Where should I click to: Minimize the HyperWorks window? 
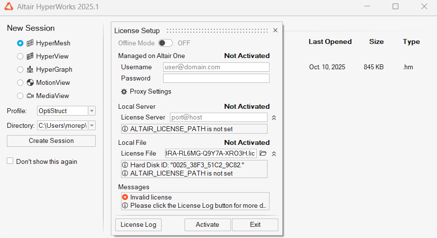(x=367, y=6)
